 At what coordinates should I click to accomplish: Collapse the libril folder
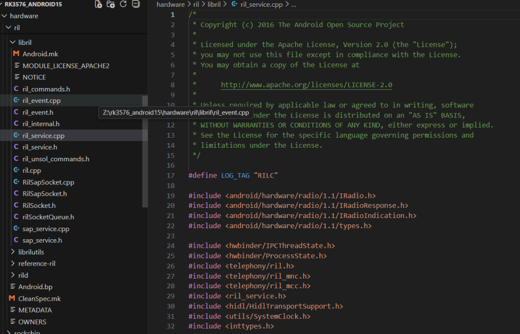[x=13, y=42]
